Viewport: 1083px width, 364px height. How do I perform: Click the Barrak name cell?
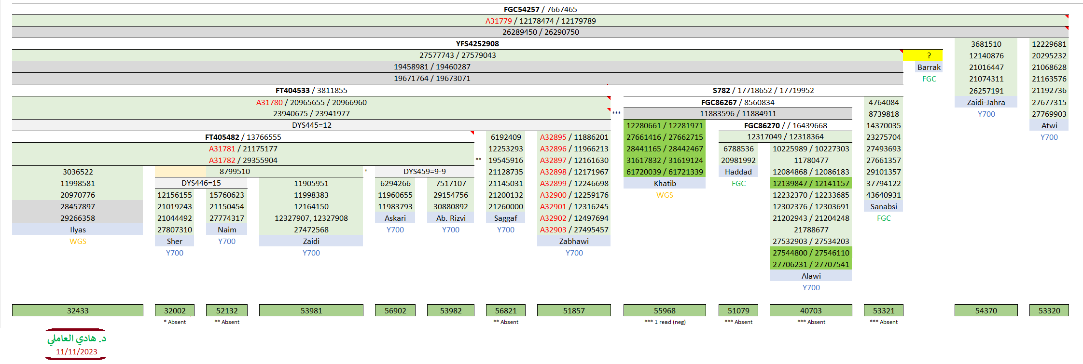point(929,67)
